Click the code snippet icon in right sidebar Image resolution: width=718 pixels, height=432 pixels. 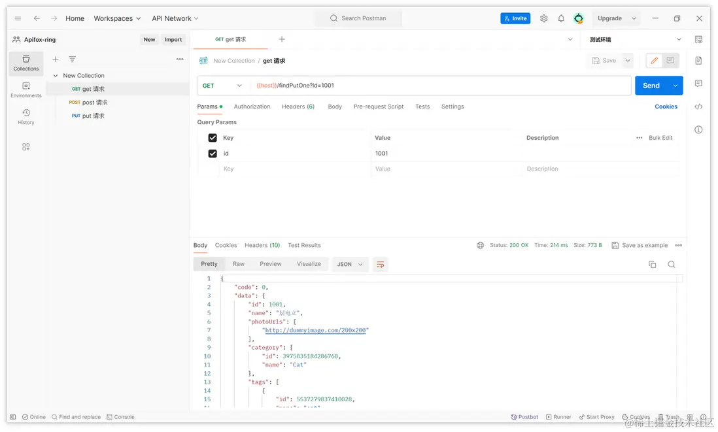tap(698, 107)
